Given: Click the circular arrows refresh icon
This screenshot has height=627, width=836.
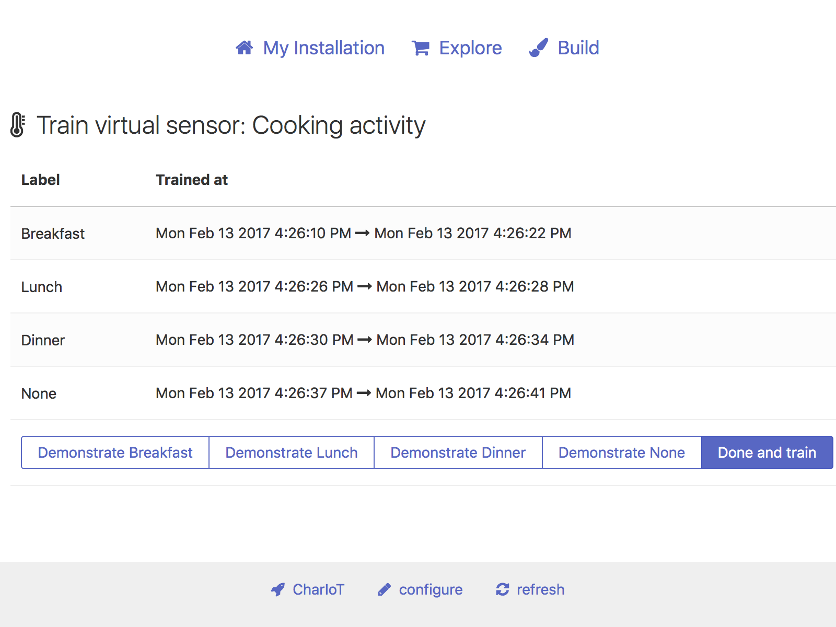Looking at the screenshot, I should pos(503,590).
